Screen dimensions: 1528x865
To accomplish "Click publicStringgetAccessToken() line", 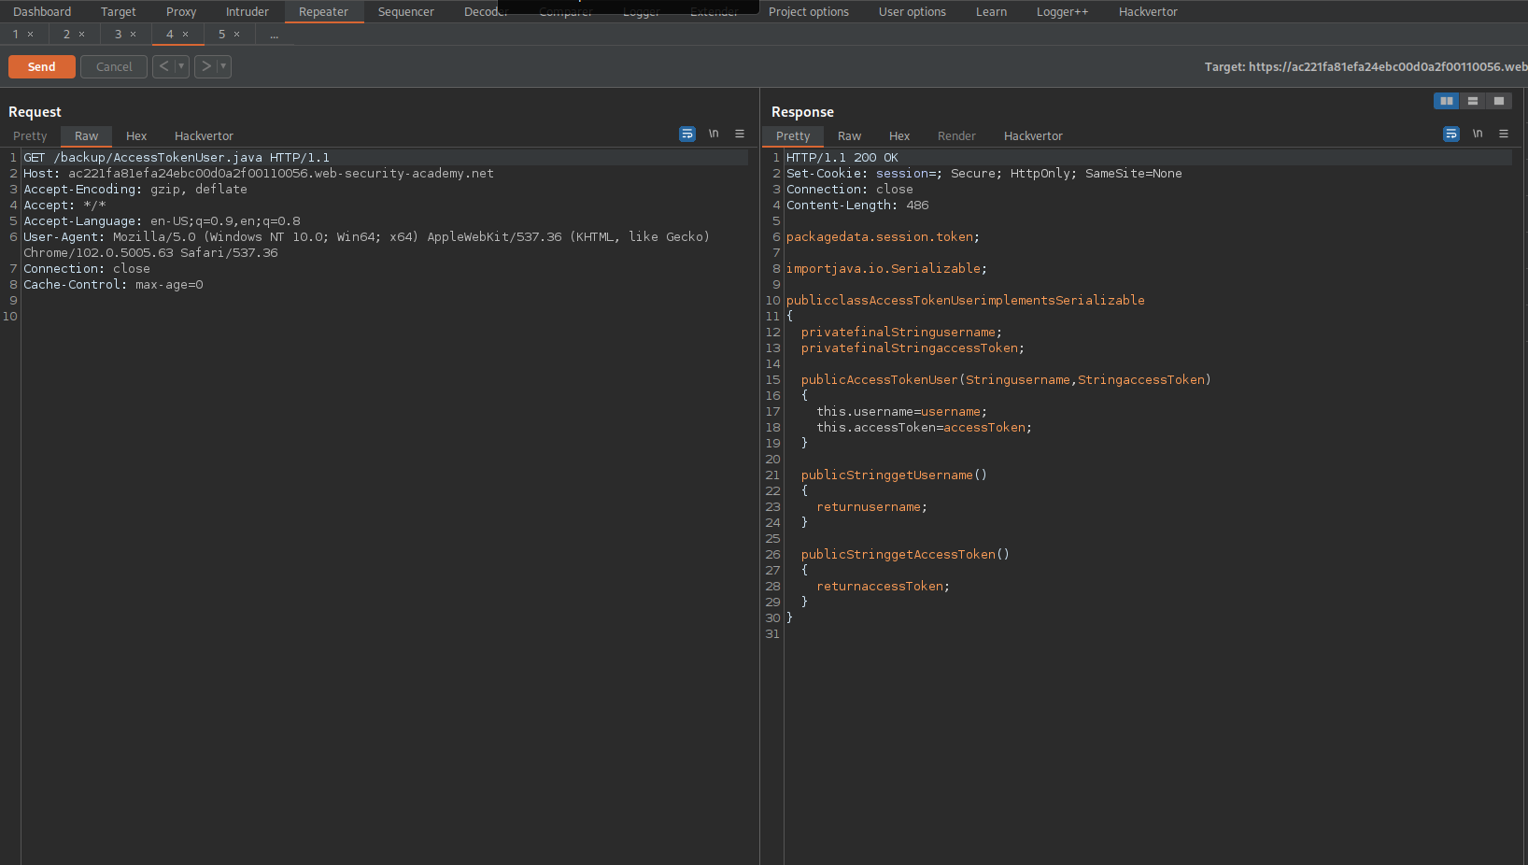I will (x=905, y=555).
